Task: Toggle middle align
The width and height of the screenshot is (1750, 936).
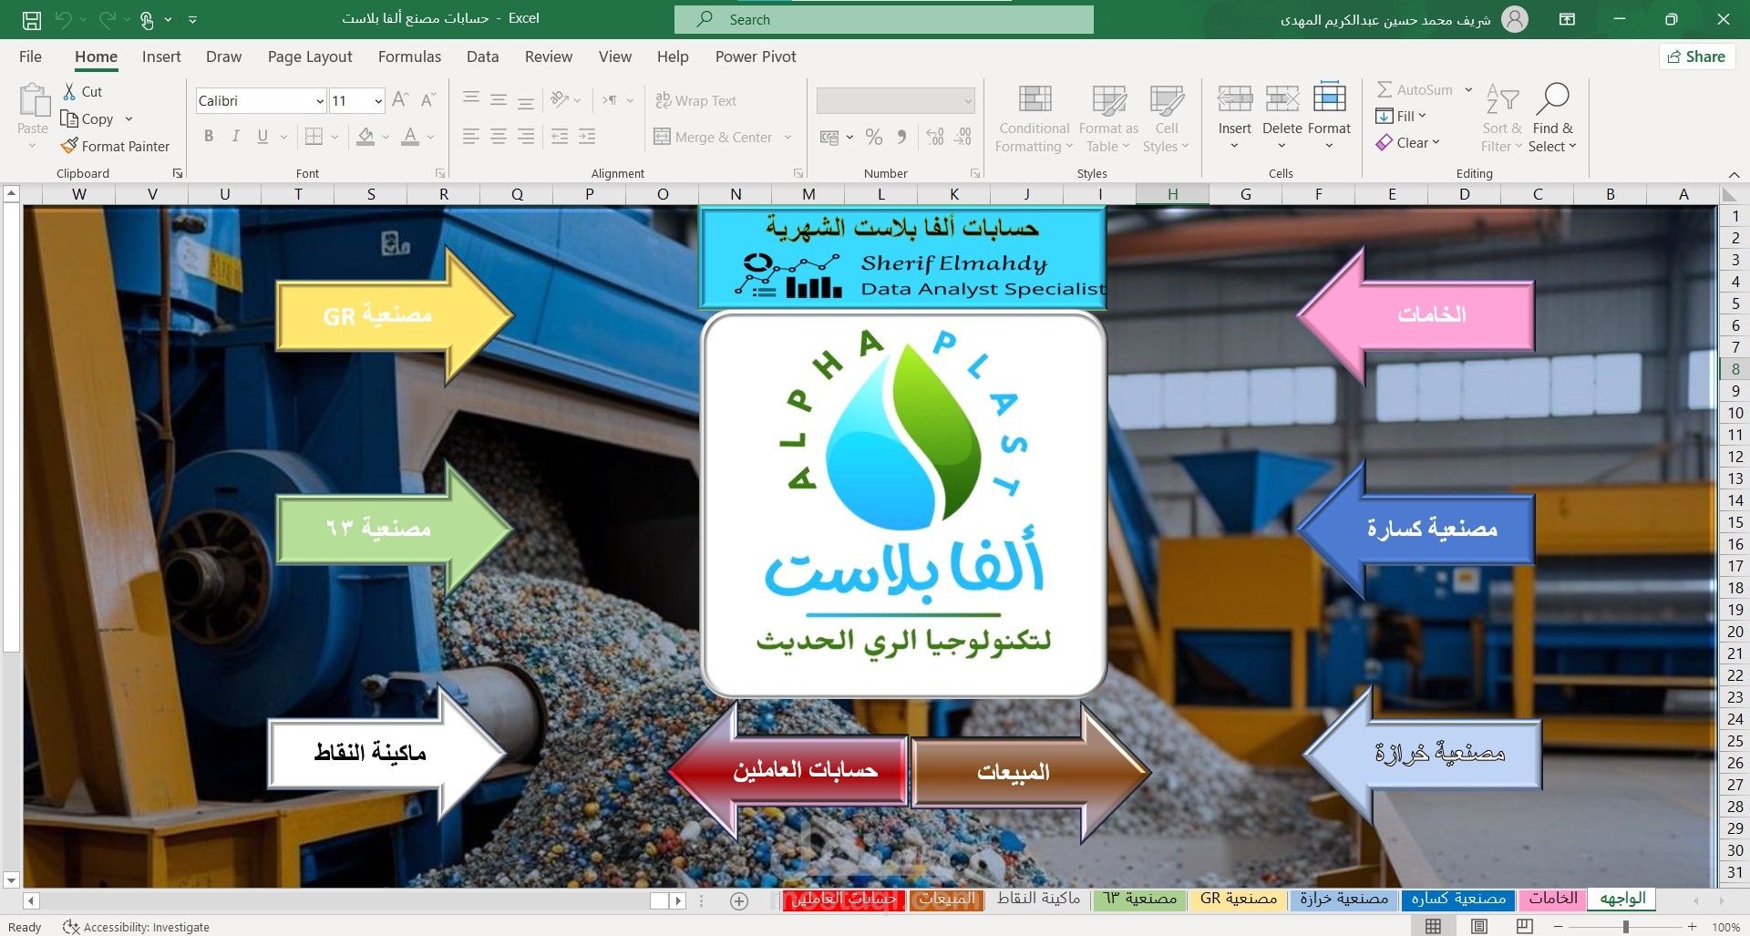Action: [498, 100]
